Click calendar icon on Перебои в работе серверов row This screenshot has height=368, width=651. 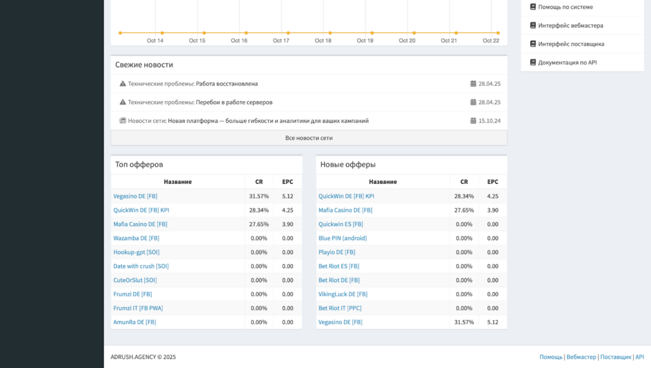pyautogui.click(x=473, y=102)
